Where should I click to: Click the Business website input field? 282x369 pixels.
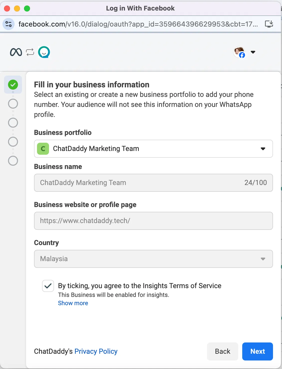(153, 221)
